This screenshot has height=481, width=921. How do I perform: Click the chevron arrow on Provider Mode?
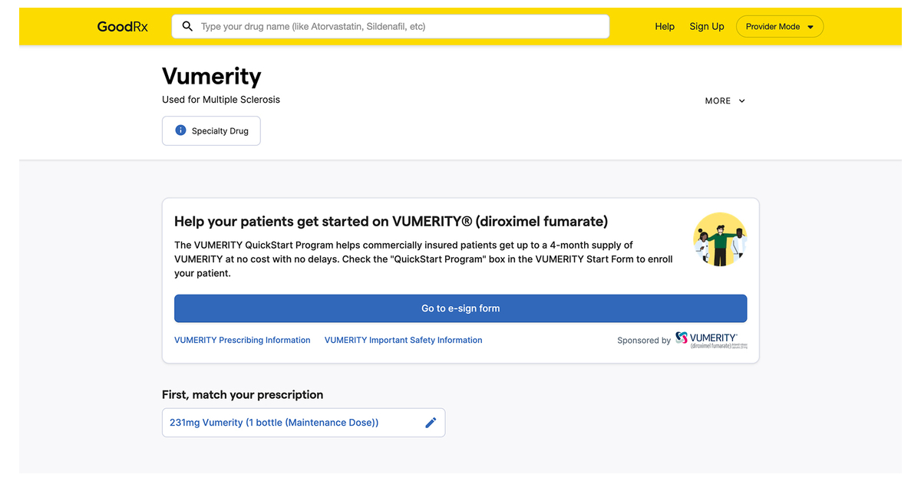click(811, 26)
